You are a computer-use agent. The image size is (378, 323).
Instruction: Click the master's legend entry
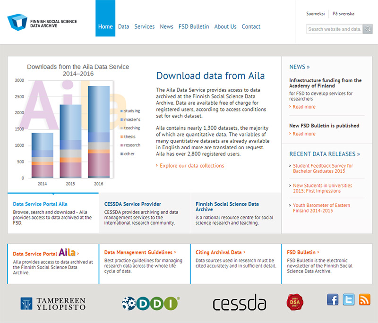tap(130, 120)
